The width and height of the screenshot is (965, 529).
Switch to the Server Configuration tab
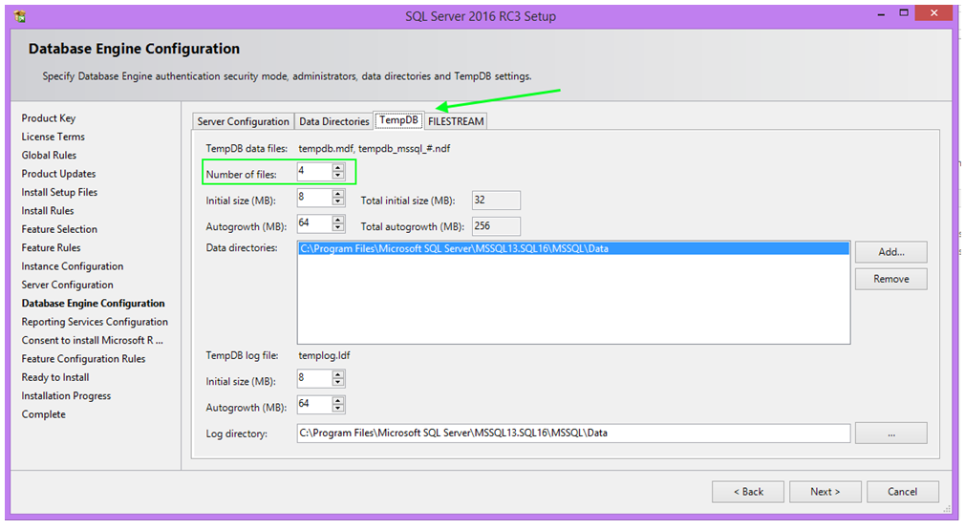(243, 121)
